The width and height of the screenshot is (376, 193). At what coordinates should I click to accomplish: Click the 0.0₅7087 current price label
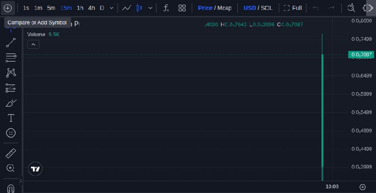[361, 55]
